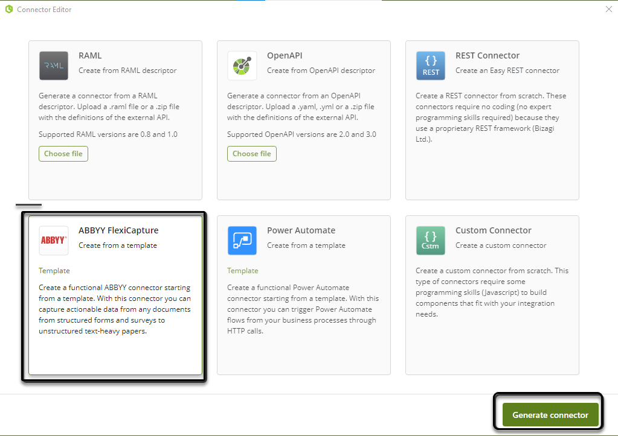Click 'Create an Easy REST connector' subtitle

pyautogui.click(x=507, y=71)
